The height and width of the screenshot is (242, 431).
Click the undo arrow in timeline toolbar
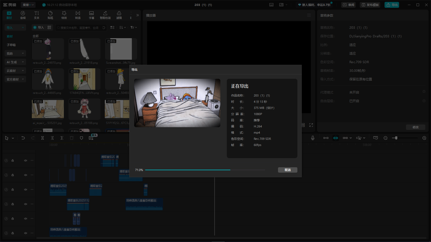(x=23, y=138)
